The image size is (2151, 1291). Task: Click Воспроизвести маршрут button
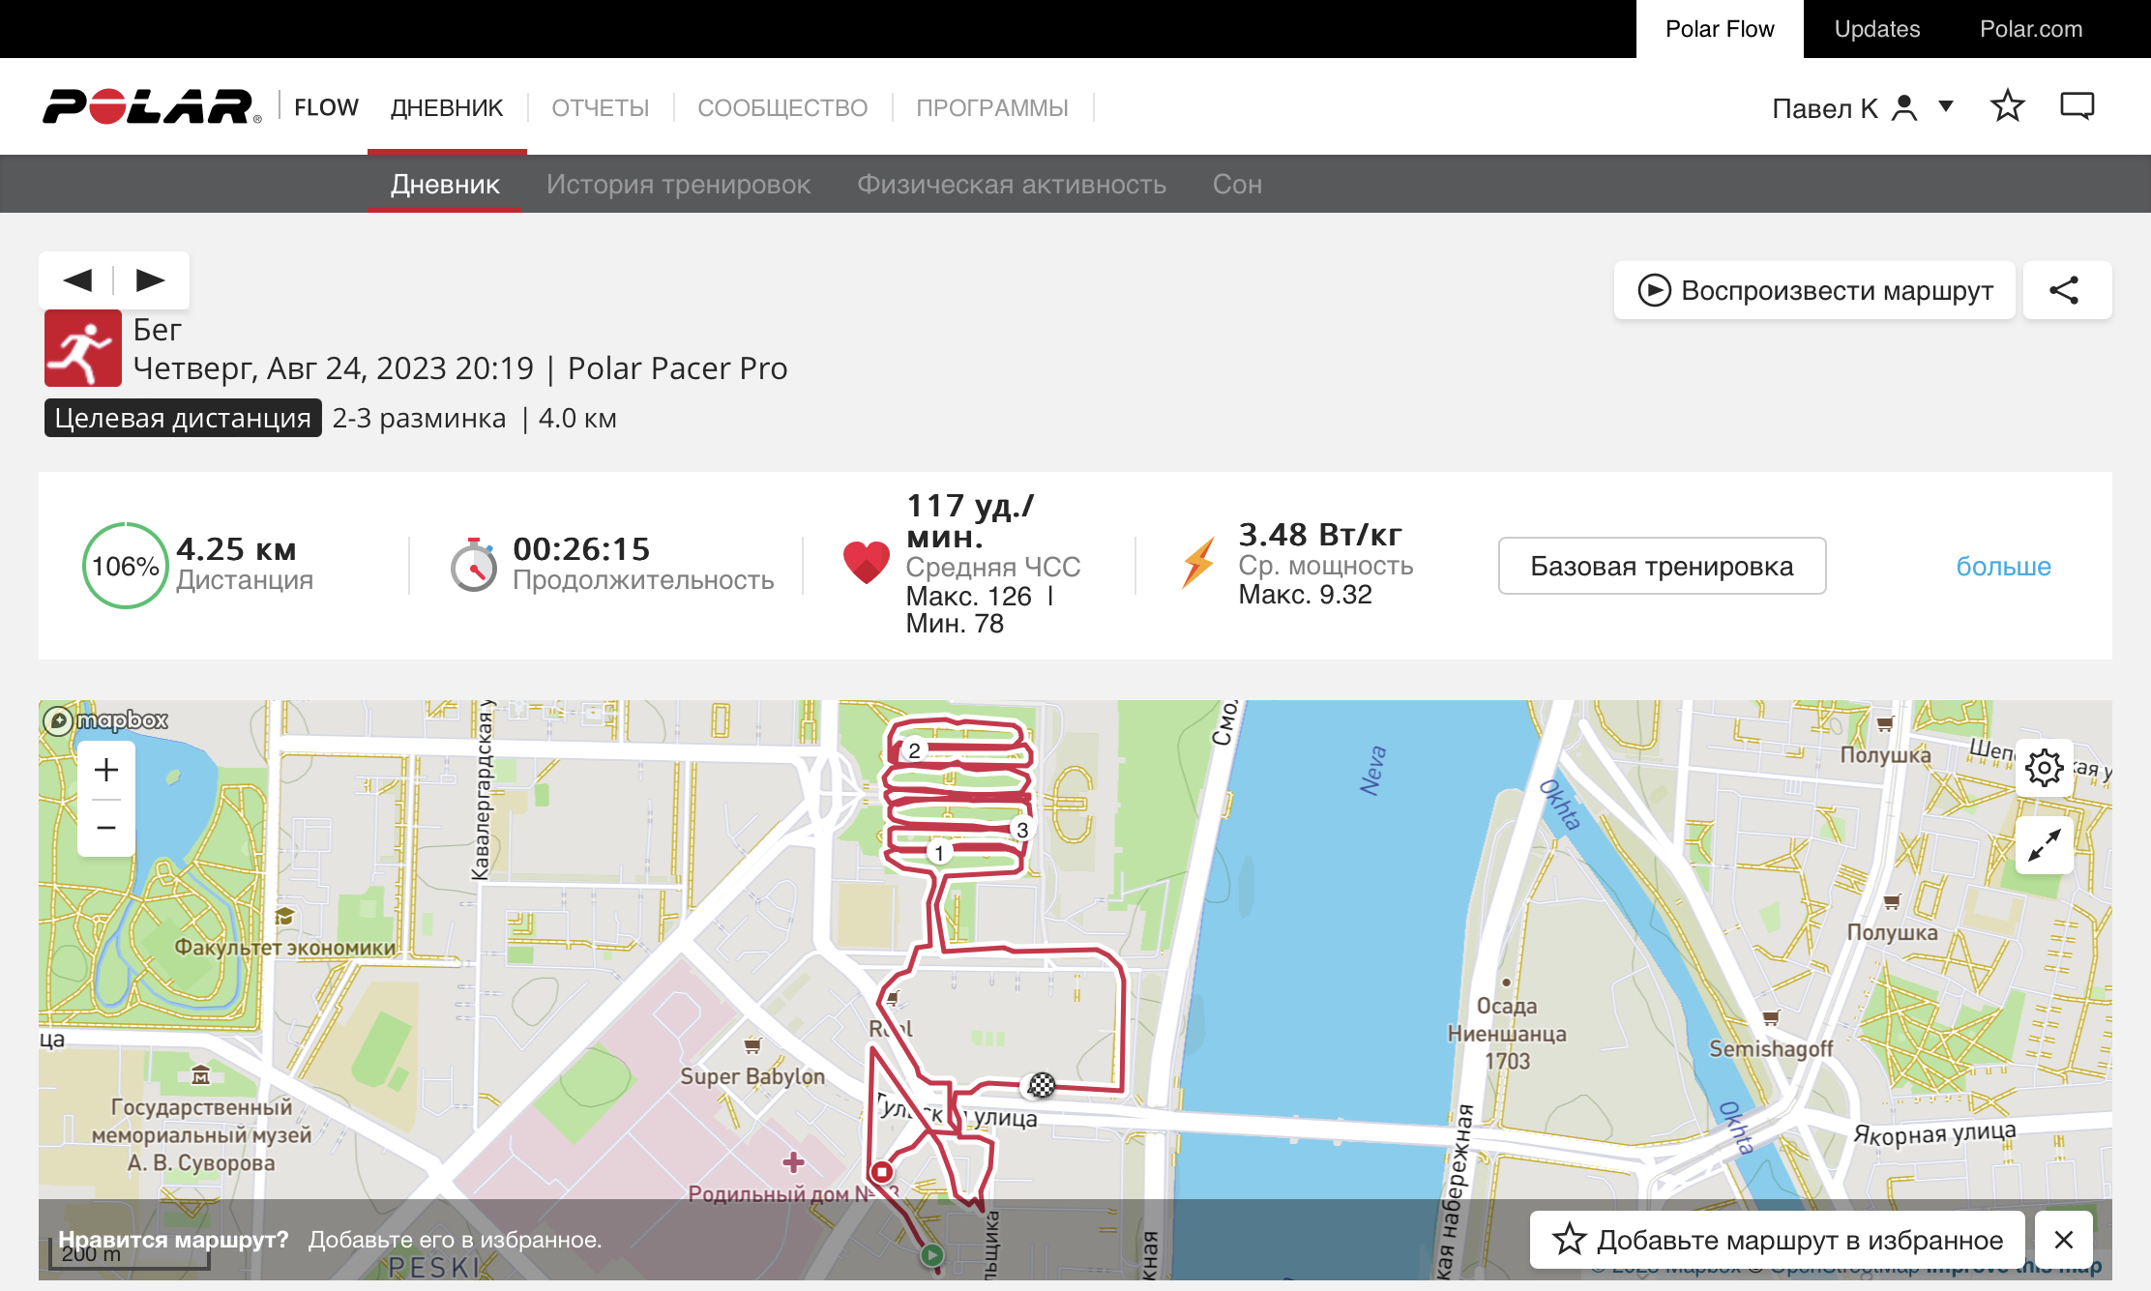(1814, 290)
